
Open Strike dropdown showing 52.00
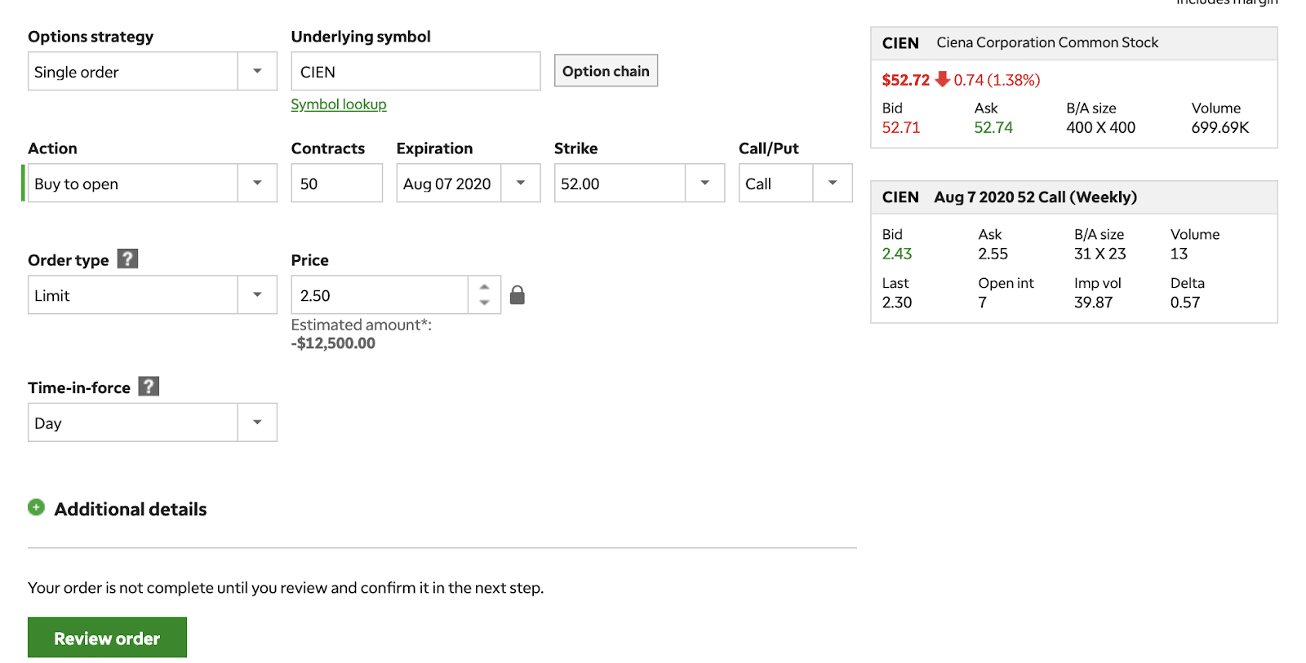639,183
